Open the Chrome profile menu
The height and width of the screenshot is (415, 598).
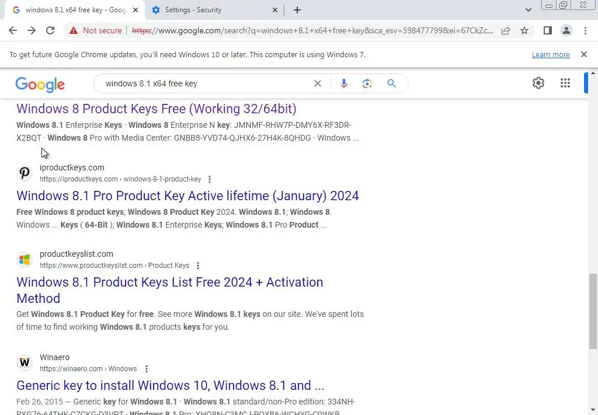tap(566, 30)
